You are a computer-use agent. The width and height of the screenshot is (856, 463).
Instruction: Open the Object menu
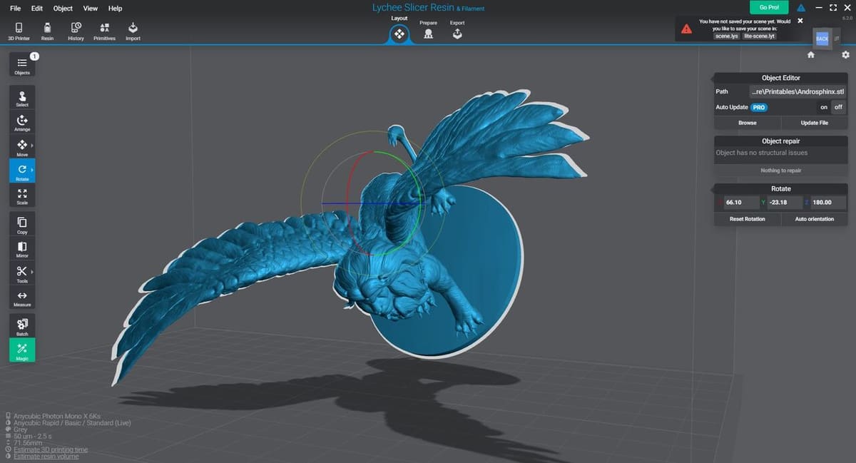63,9
